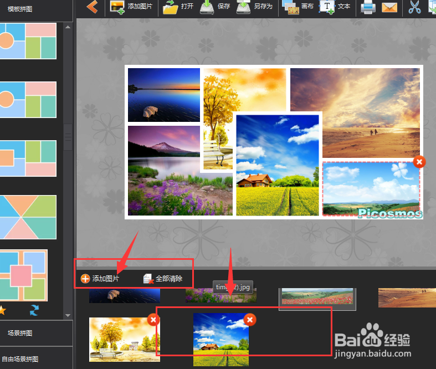
Task: Select the sandy beach thumbnail in tray
Action: point(407,298)
